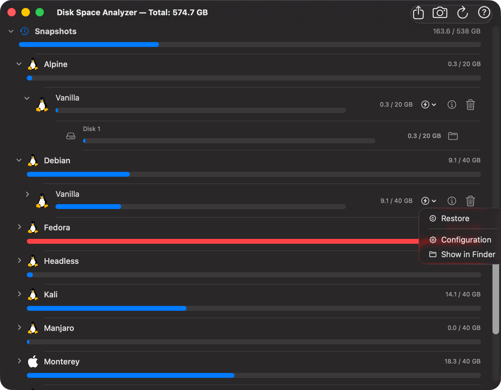Collapse Alpine's Vanilla snapshot row
Screen dimensions: 501x390
[27, 98]
